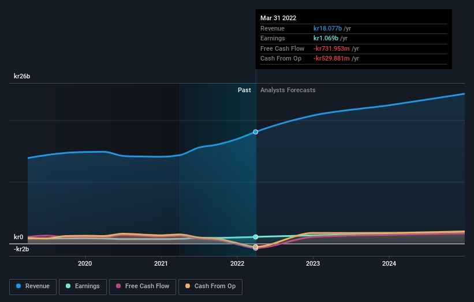Click the Past label on the chart
Viewport: 474px width, 302px height.
tap(244, 90)
